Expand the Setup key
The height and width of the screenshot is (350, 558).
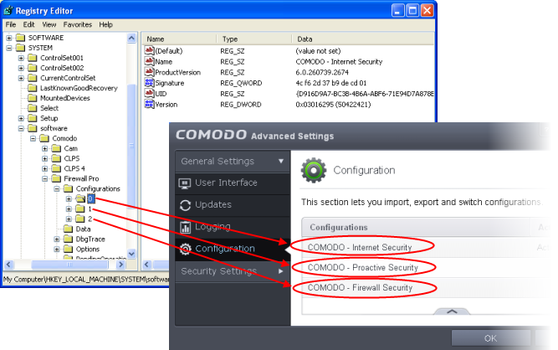point(21,118)
